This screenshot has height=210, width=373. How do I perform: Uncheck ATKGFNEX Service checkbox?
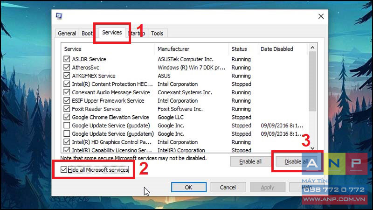point(67,76)
